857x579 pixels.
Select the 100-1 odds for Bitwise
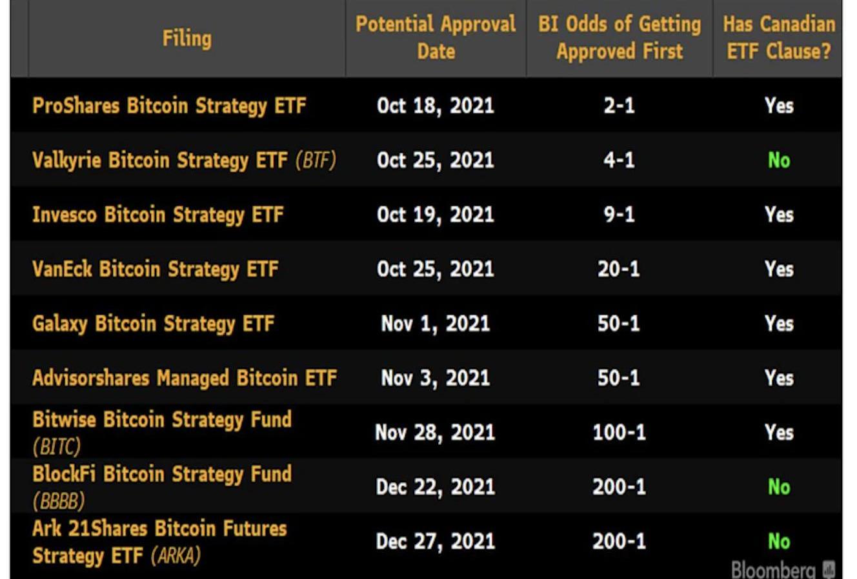coord(619,432)
